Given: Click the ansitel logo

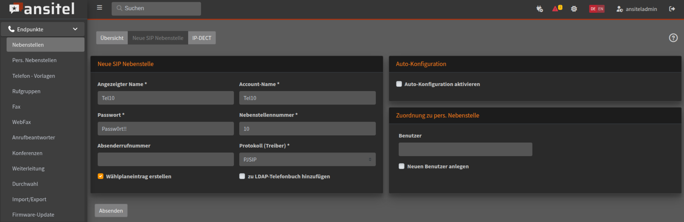Looking at the screenshot, I should (x=42, y=9).
